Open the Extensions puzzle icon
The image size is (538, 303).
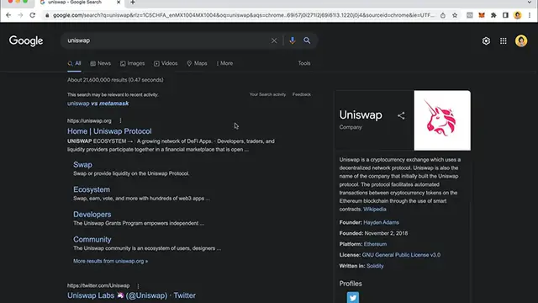[x=493, y=15]
